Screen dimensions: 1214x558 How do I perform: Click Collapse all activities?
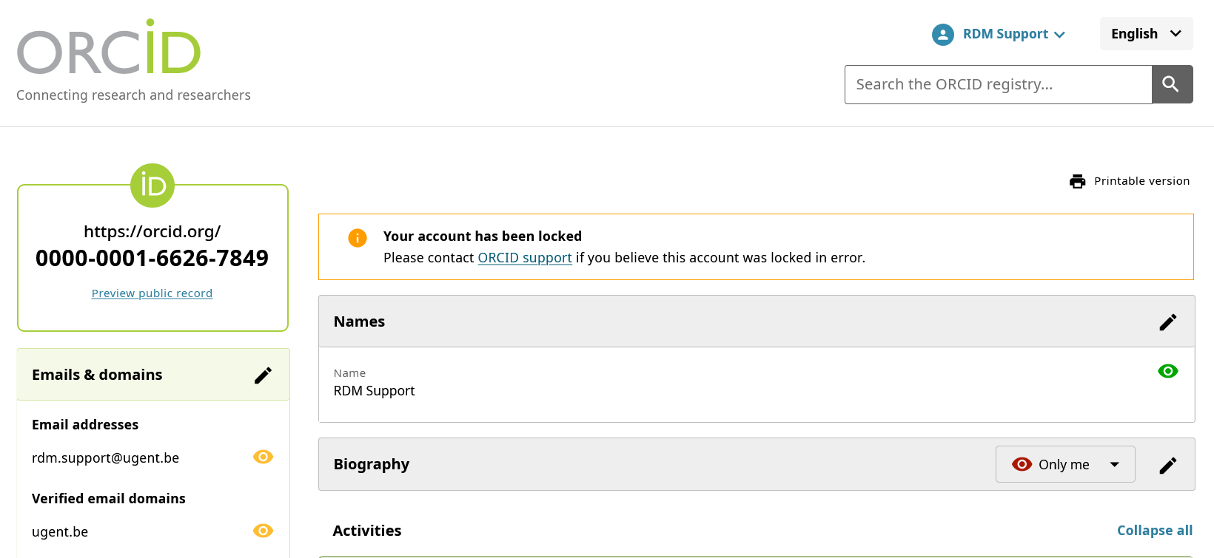click(1155, 531)
